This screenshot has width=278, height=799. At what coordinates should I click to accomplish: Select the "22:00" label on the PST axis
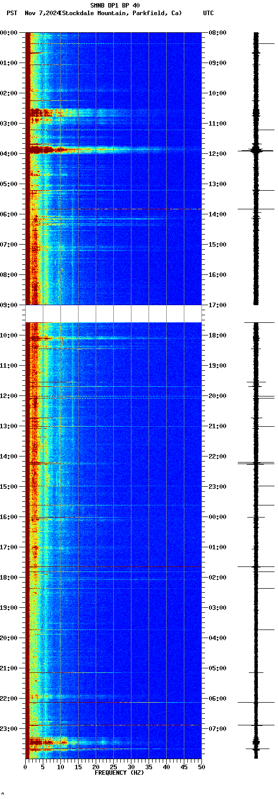click(x=9, y=699)
